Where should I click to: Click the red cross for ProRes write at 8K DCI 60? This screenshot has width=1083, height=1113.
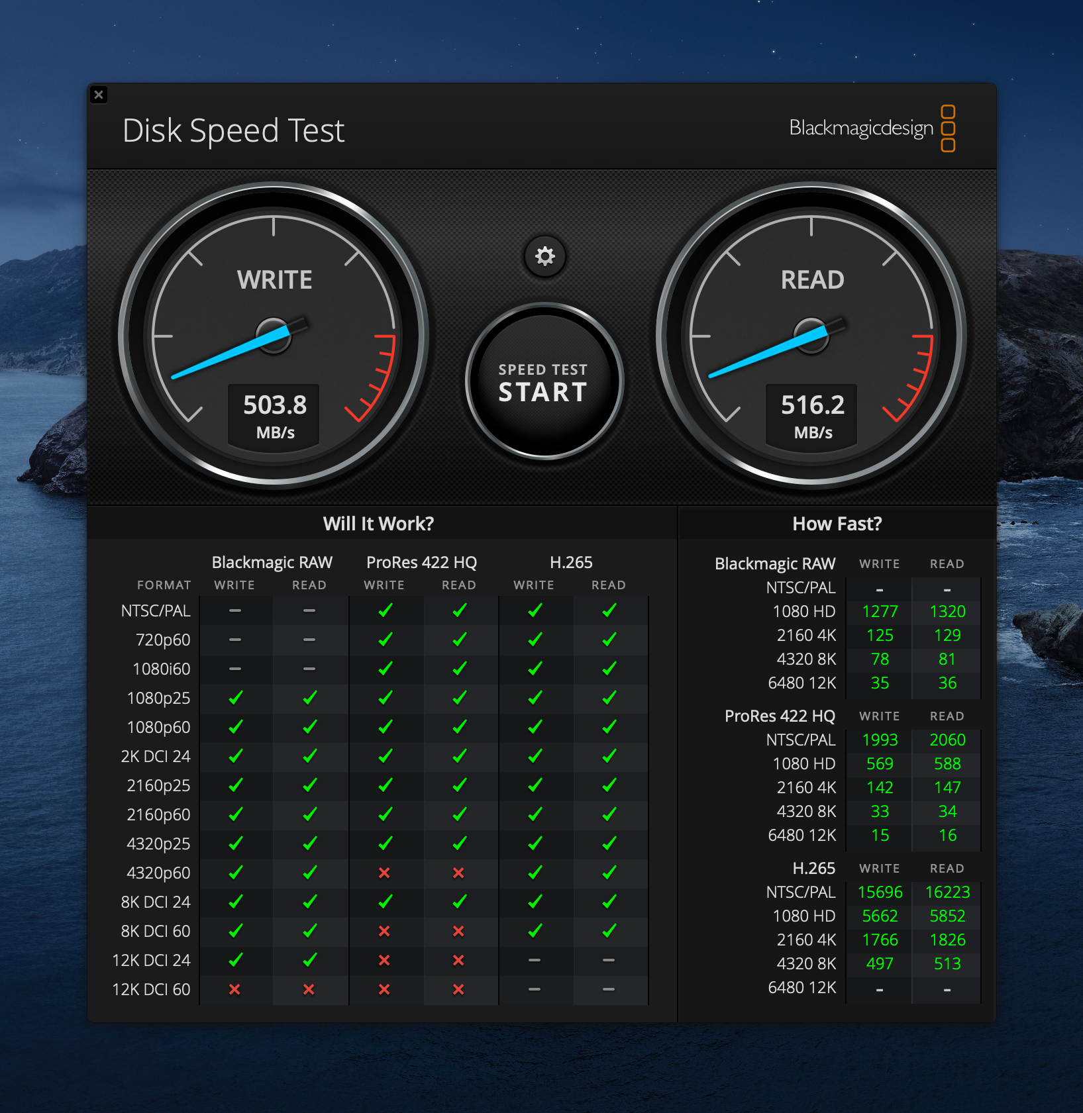pos(384,931)
